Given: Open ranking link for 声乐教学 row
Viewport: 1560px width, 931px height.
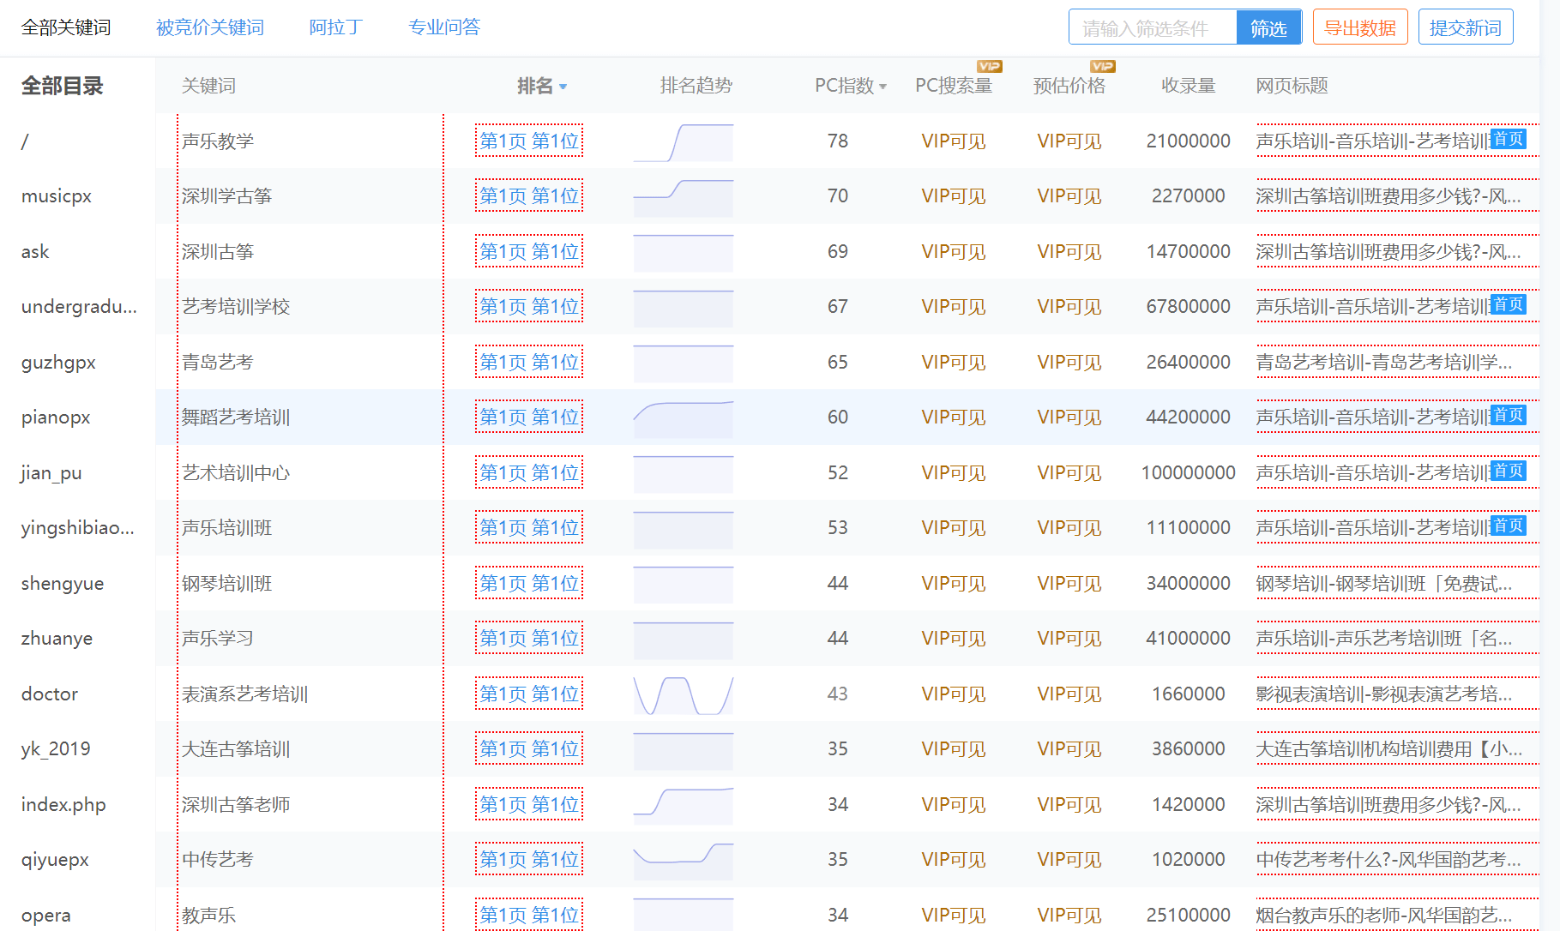Looking at the screenshot, I should coord(529,141).
